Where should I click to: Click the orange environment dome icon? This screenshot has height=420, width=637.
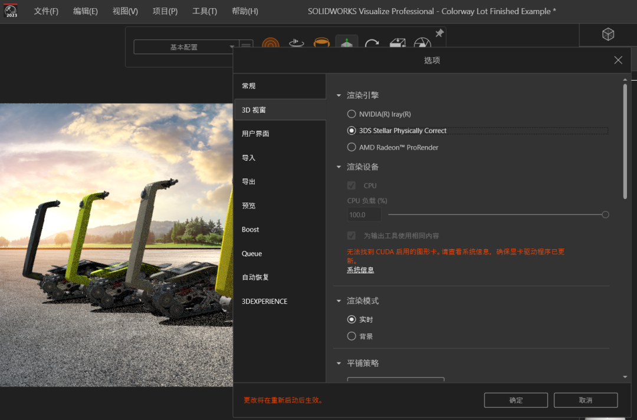[x=321, y=43]
